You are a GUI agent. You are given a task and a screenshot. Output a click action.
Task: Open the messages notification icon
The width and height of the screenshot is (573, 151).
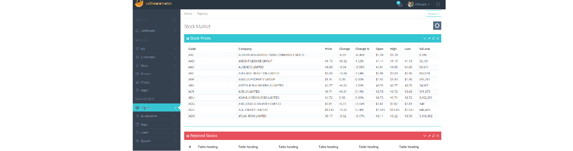pyautogui.click(x=399, y=4)
